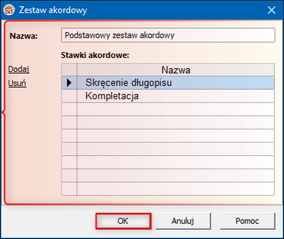Click the last empty row in the table

coord(176,189)
